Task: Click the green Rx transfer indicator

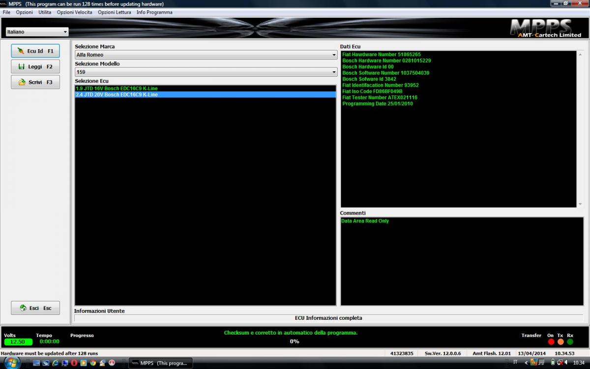Action: click(x=570, y=342)
